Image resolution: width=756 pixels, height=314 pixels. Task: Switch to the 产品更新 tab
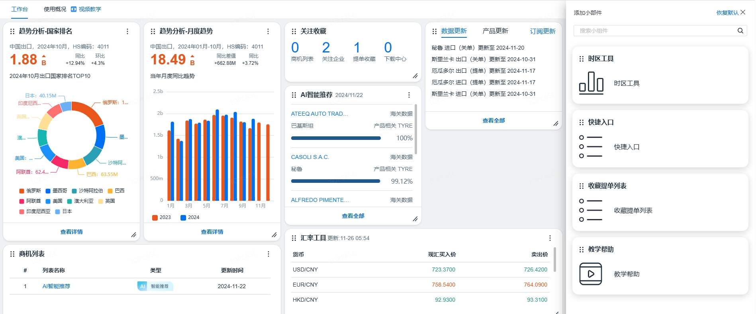click(x=495, y=31)
